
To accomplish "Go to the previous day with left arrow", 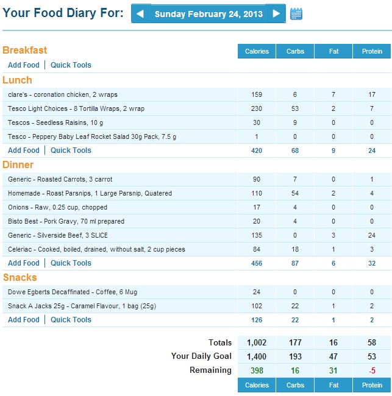I will click(140, 13).
